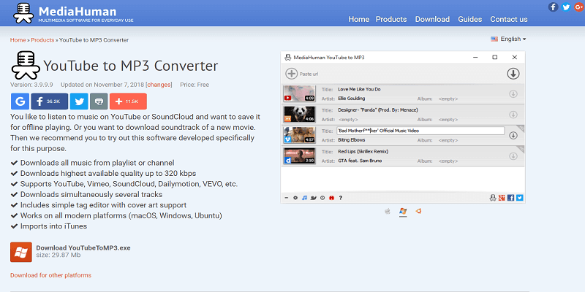This screenshot has height=292, width=585.
Task: Switch screenshot to the Windows logo icon
Action: [x=403, y=211]
